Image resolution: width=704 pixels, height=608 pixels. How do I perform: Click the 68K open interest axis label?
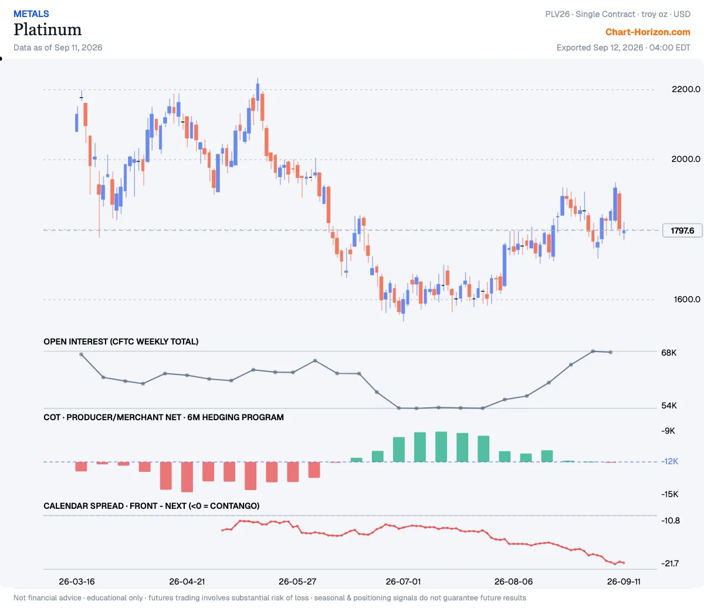(x=669, y=353)
